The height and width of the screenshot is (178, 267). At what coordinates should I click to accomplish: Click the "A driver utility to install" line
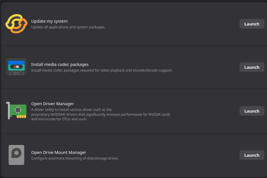pos(71,110)
